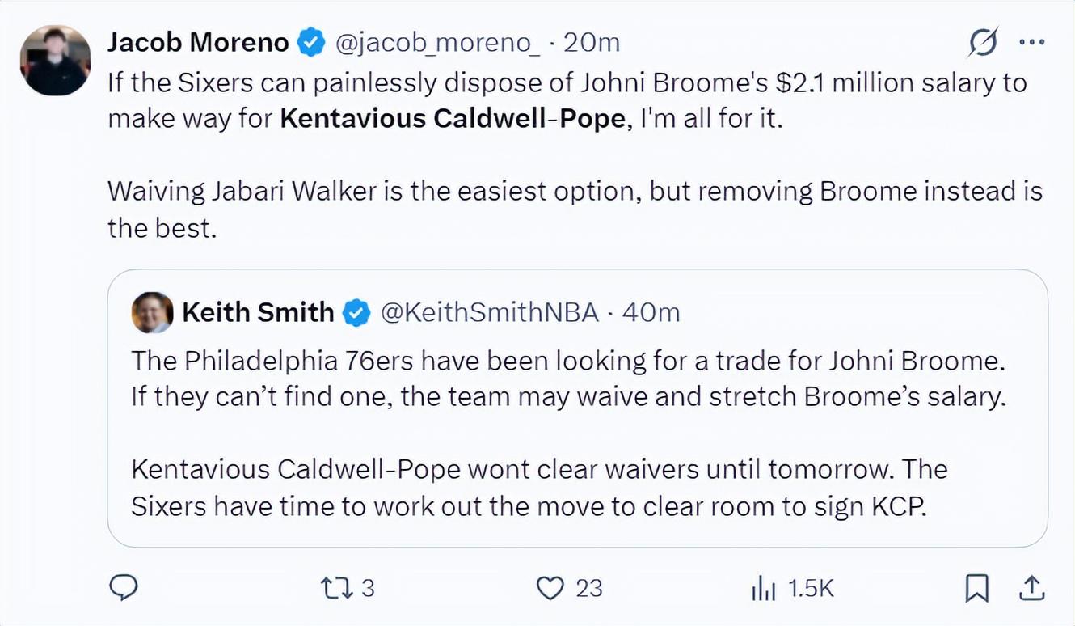Click the 40m timestamp in quoted tweet

[x=651, y=312]
